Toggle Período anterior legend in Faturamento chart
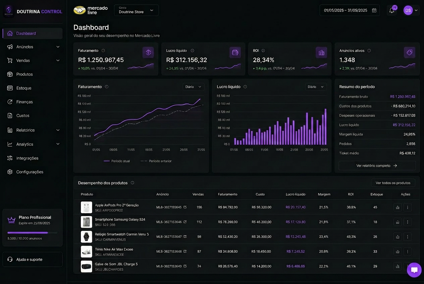This screenshot has width=424, height=284. coord(156,161)
